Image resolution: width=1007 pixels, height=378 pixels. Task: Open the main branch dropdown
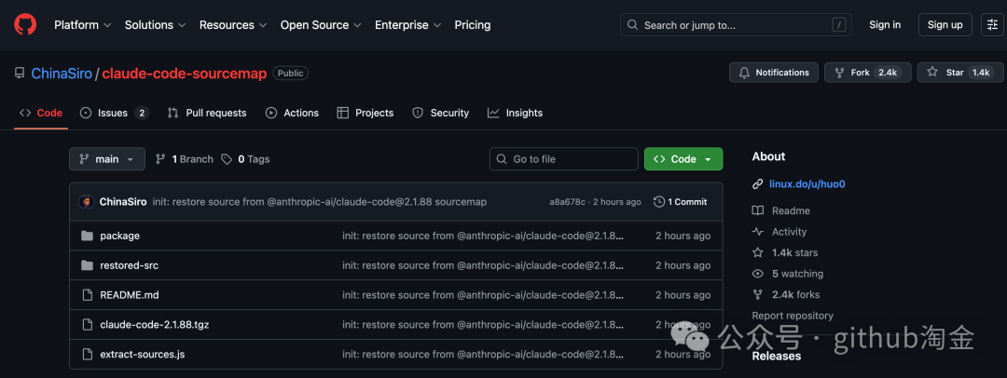point(107,159)
